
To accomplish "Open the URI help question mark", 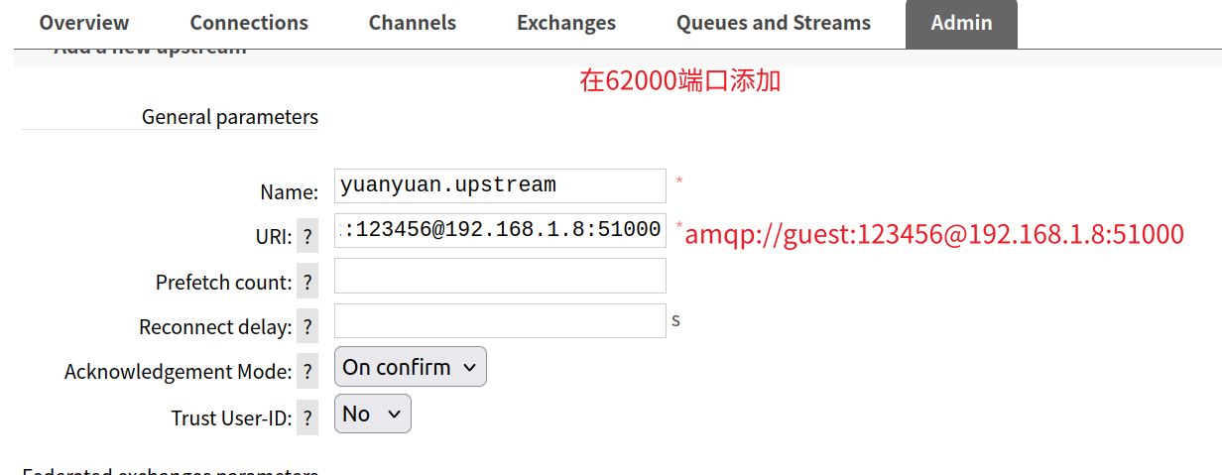I will [307, 237].
